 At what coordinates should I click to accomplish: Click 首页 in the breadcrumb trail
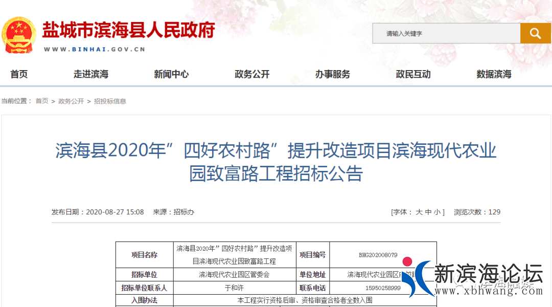[41, 101]
